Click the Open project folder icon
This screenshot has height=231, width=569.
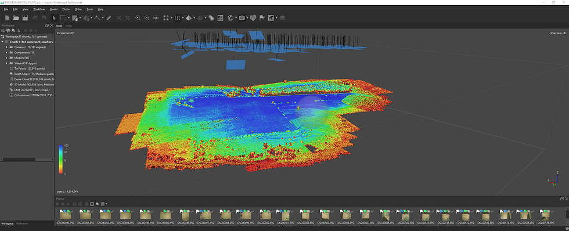16,18
